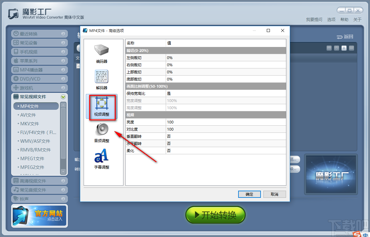Viewport: 370px width, 237px height.
Task: Toggle 柔化 soften value
Action: 226,151
